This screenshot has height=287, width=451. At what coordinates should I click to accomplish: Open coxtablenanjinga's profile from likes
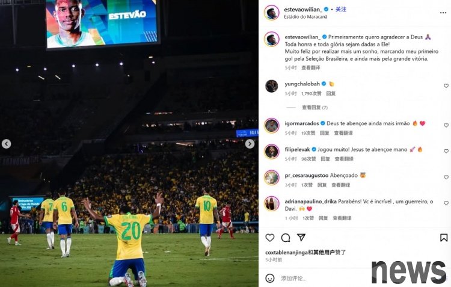pyautogui.click(x=286, y=253)
